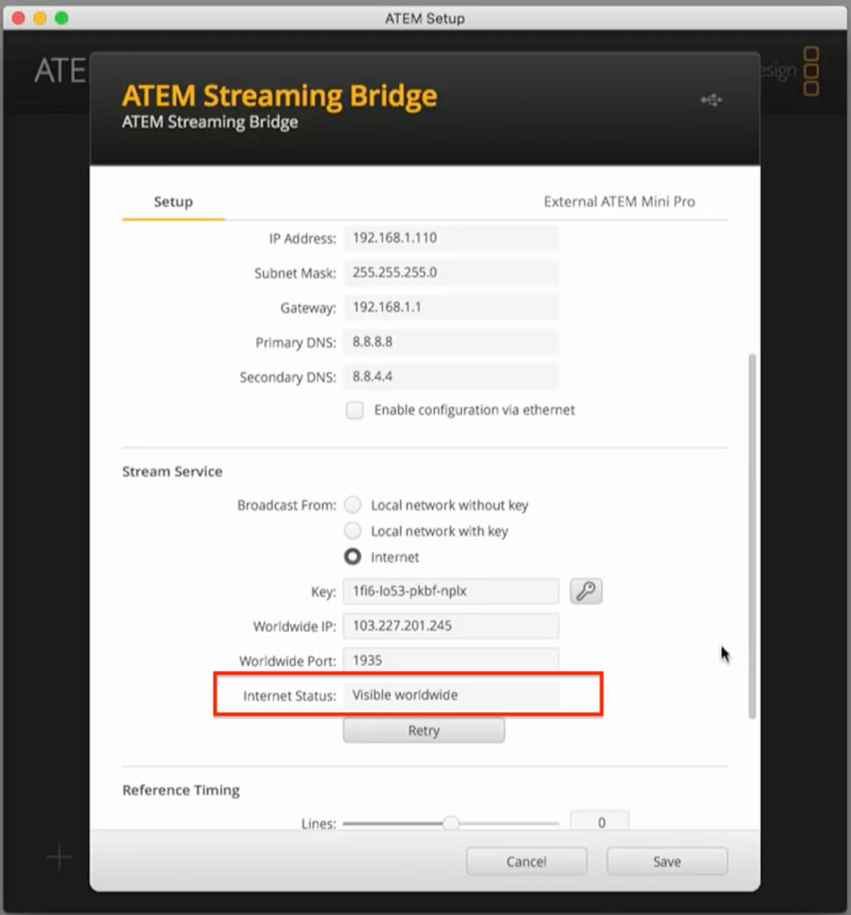Click the Lines reference timing slider handle
851x915 pixels.
pos(450,823)
